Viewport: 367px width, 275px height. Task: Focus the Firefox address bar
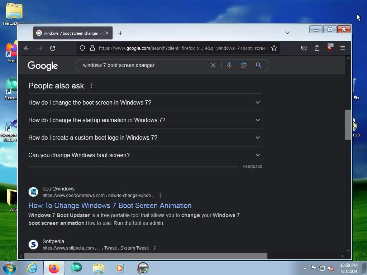point(182,48)
